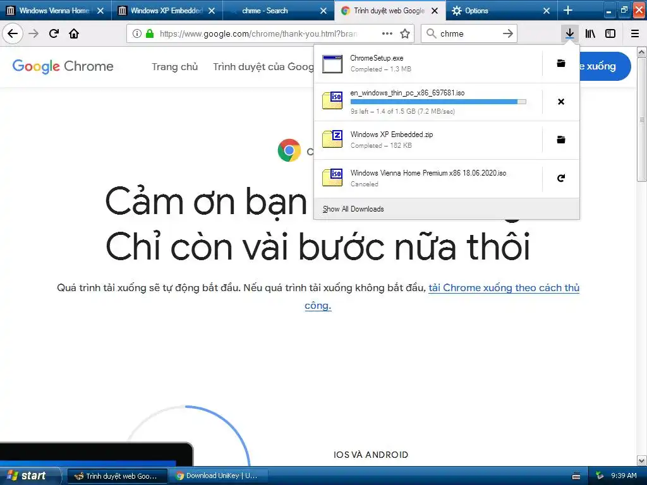The height and width of the screenshot is (485, 647).
Task: Click the Windows XP Embedded.zip filename
Action: pyautogui.click(x=392, y=135)
